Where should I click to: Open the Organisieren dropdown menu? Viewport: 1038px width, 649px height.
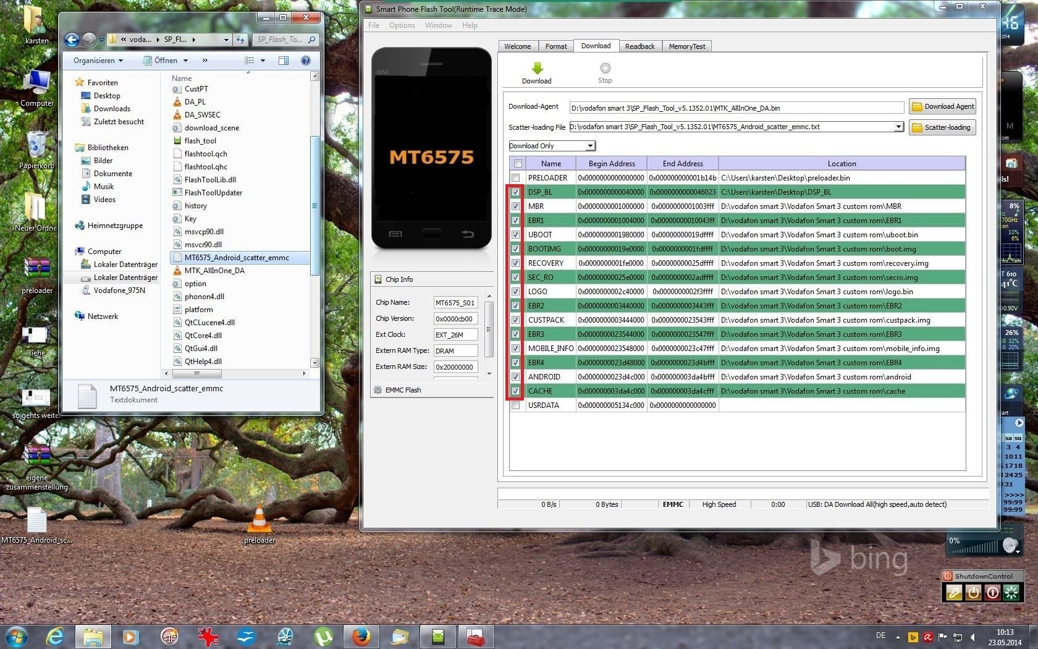(98, 61)
